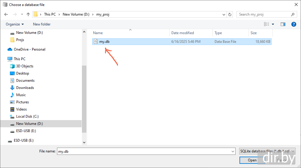Click the Videos filmstrip icon
This screenshot has width=301, height=168.
(x=12, y=109)
